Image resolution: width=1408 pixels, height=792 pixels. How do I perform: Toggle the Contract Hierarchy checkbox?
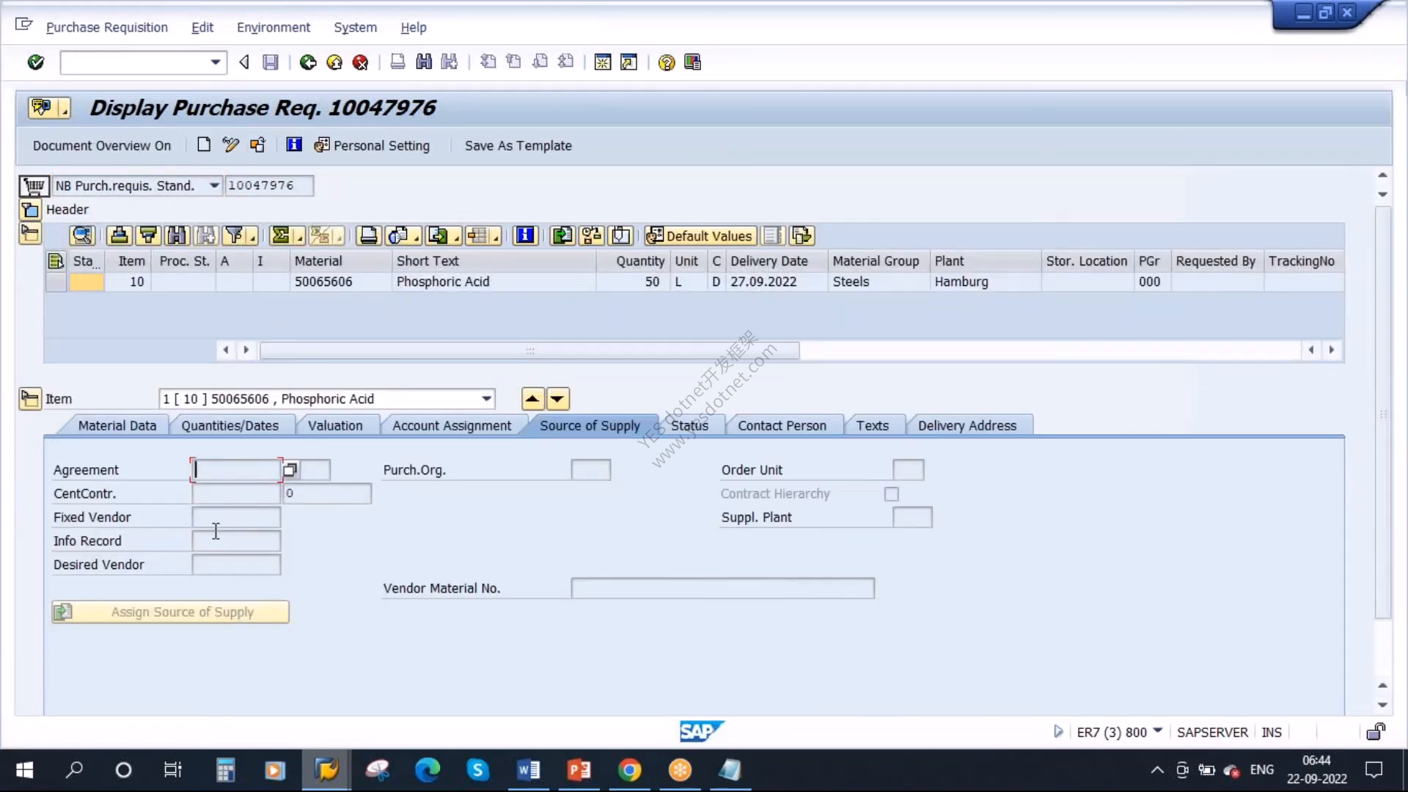(x=892, y=494)
